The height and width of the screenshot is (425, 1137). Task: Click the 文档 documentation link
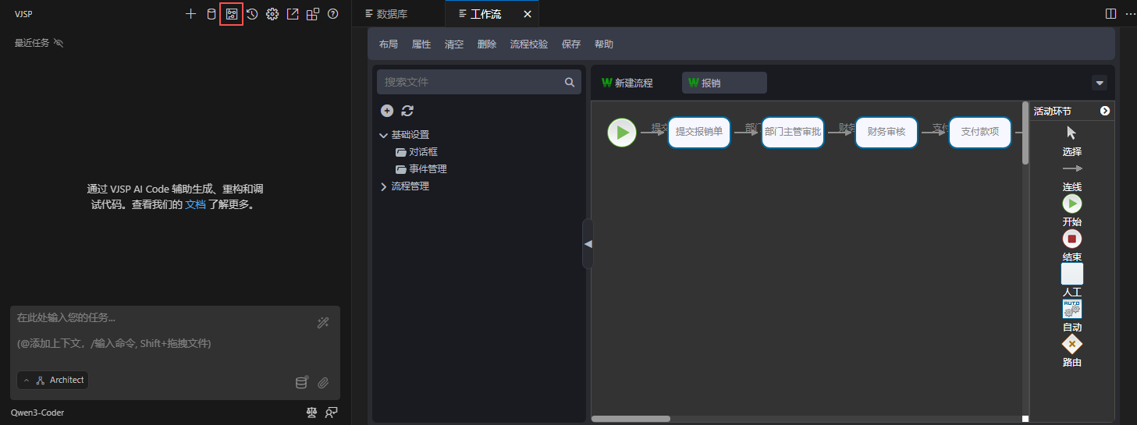[195, 205]
